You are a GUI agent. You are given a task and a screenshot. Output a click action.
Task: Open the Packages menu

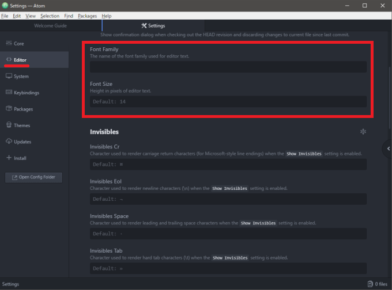(x=87, y=16)
